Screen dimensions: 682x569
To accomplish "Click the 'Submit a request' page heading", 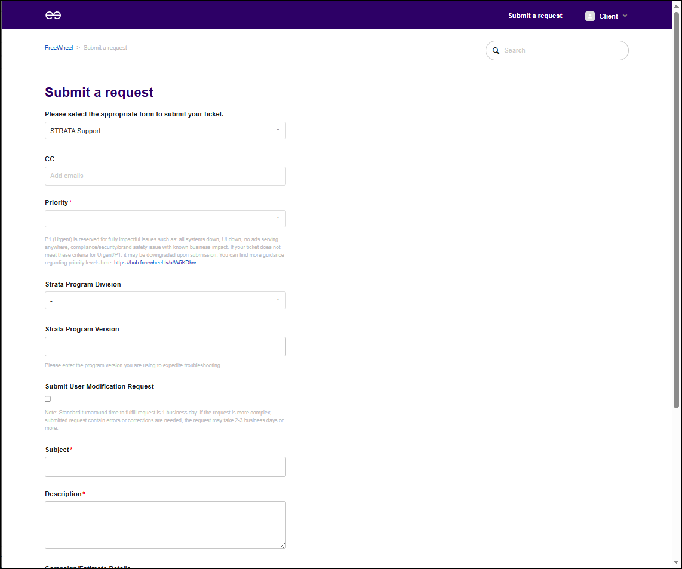I will 99,92.
